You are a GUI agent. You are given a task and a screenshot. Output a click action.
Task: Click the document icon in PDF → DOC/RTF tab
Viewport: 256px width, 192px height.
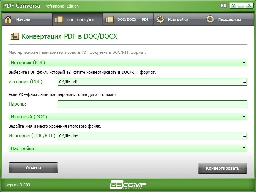point(59,20)
